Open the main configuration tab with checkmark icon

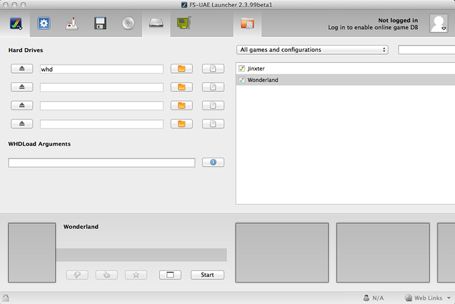click(16, 24)
